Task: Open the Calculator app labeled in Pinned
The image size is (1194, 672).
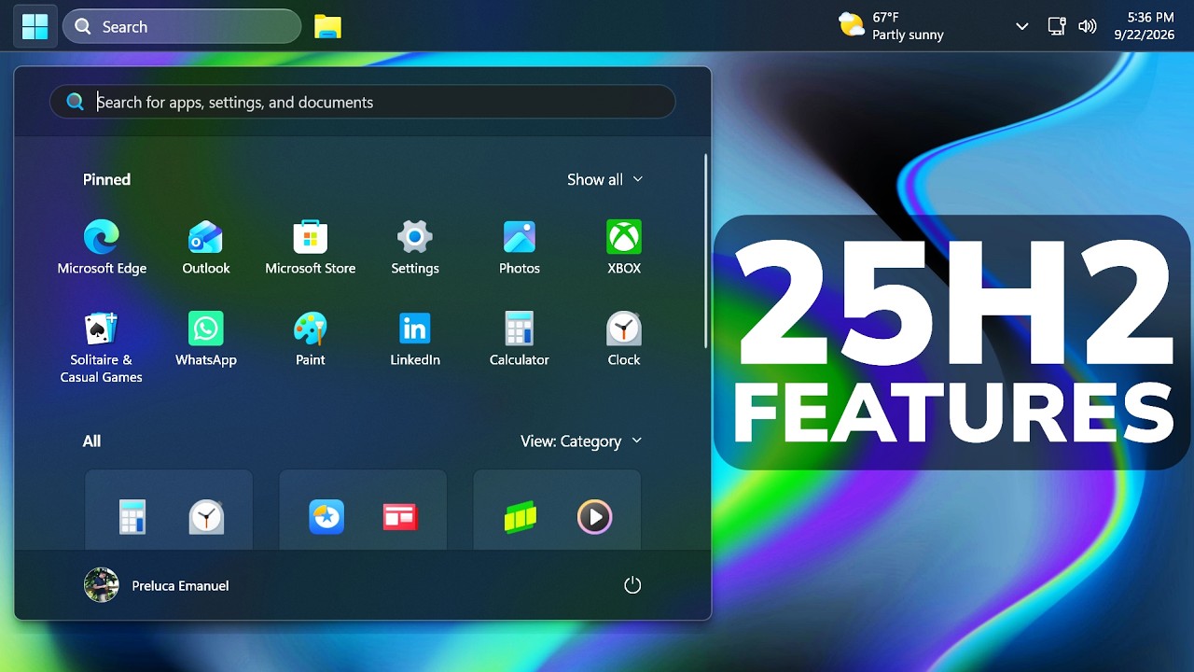Action: pos(520,339)
